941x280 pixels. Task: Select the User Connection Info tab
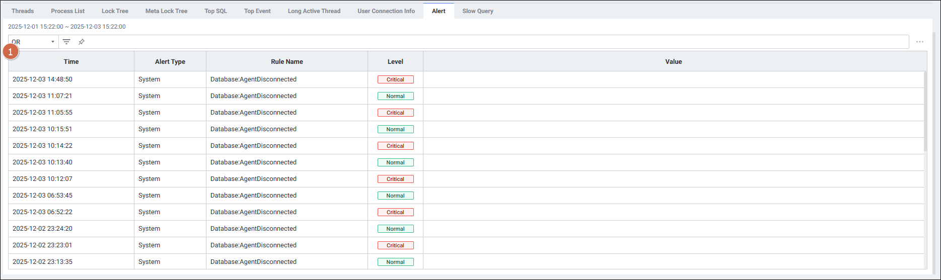coord(386,11)
